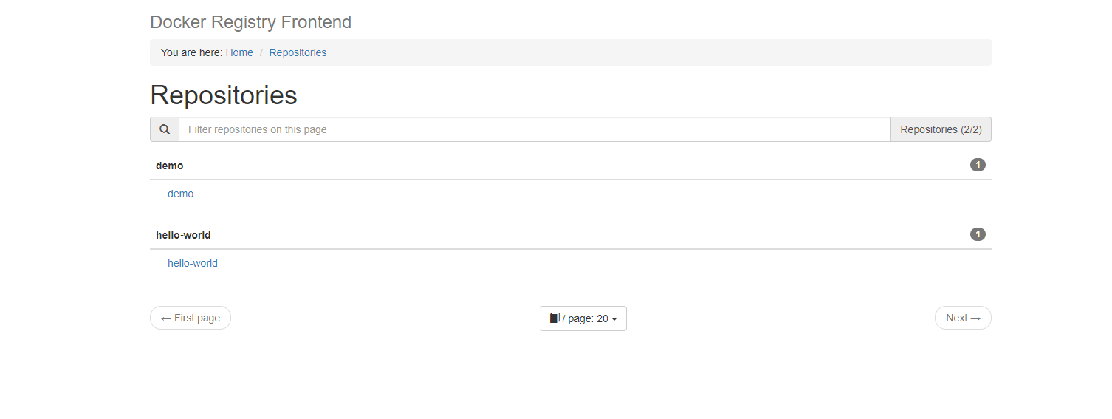Image resolution: width=1112 pixels, height=419 pixels.
Task: Click the Repositories (2/2) counter label
Action: [941, 129]
